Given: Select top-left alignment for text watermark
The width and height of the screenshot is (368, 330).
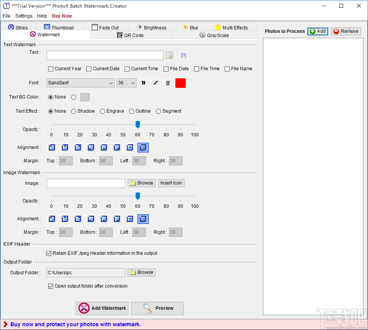Looking at the screenshot, I should point(52,147).
